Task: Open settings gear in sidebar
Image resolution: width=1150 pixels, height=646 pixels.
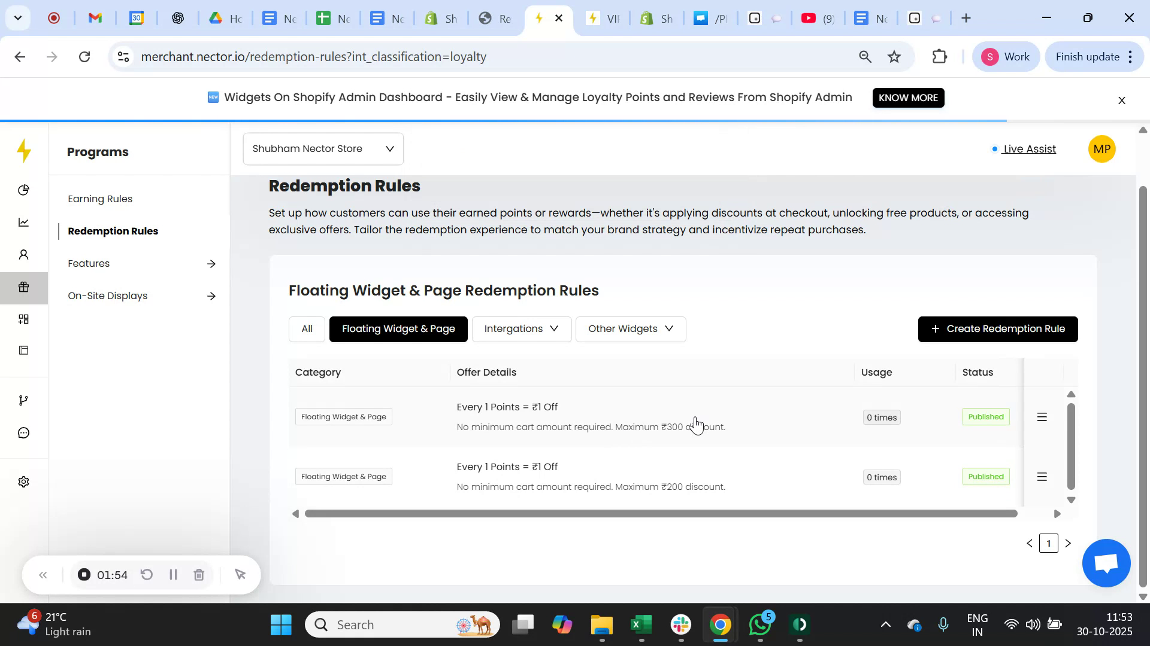Action: click(23, 482)
